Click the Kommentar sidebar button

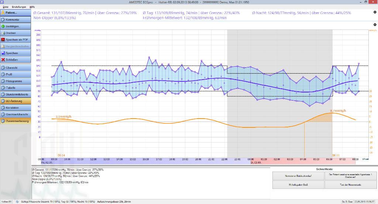tap(15, 19)
